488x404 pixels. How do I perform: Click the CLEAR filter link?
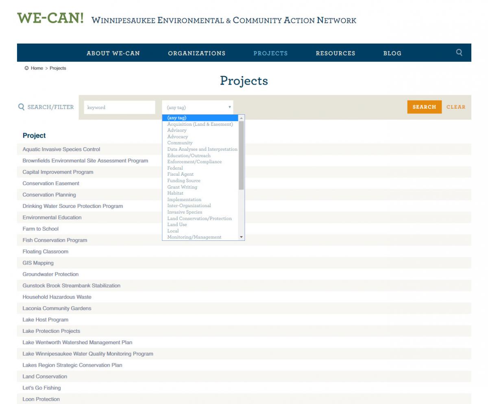click(x=456, y=107)
